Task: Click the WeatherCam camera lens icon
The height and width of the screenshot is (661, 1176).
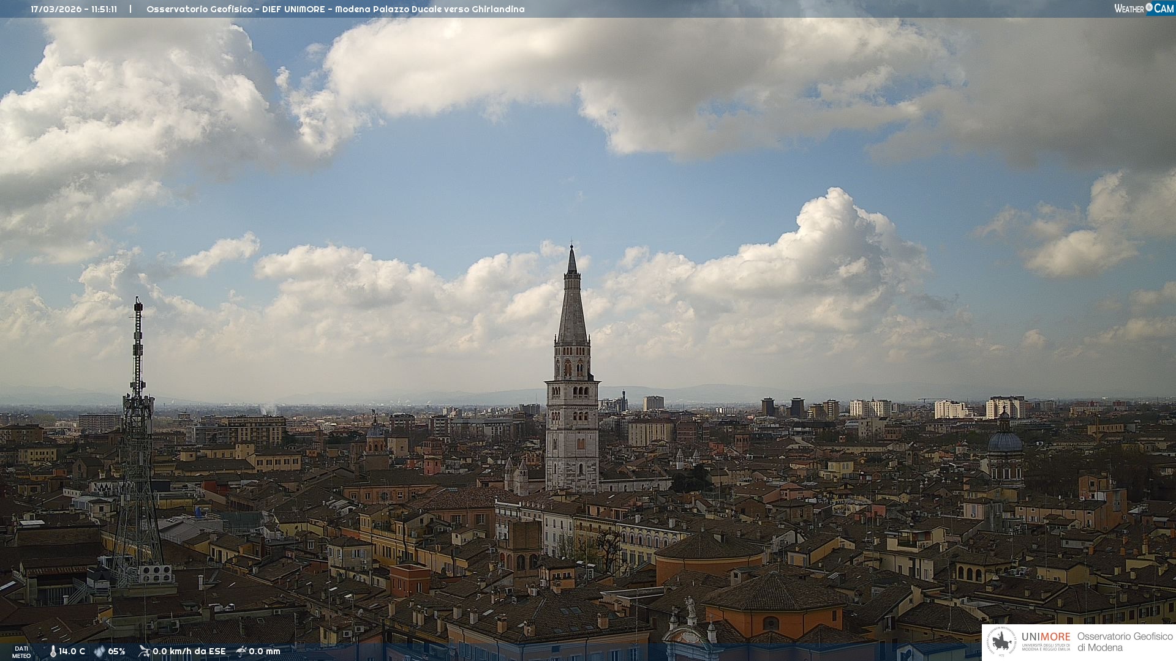Action: 1149,7
